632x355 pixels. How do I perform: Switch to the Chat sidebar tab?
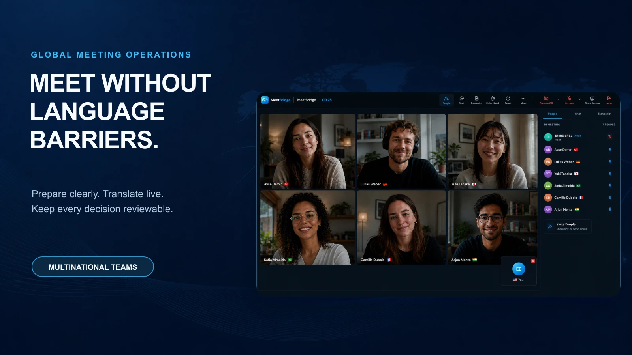578,114
